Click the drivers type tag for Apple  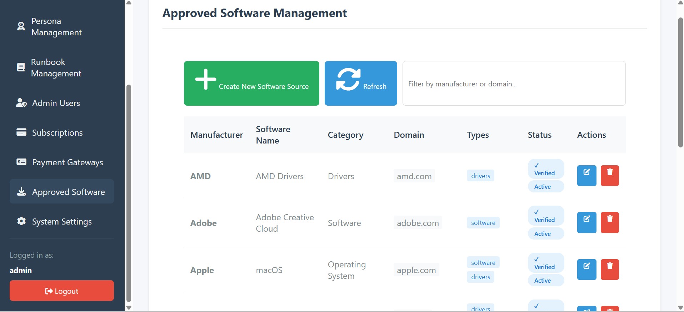pos(480,277)
